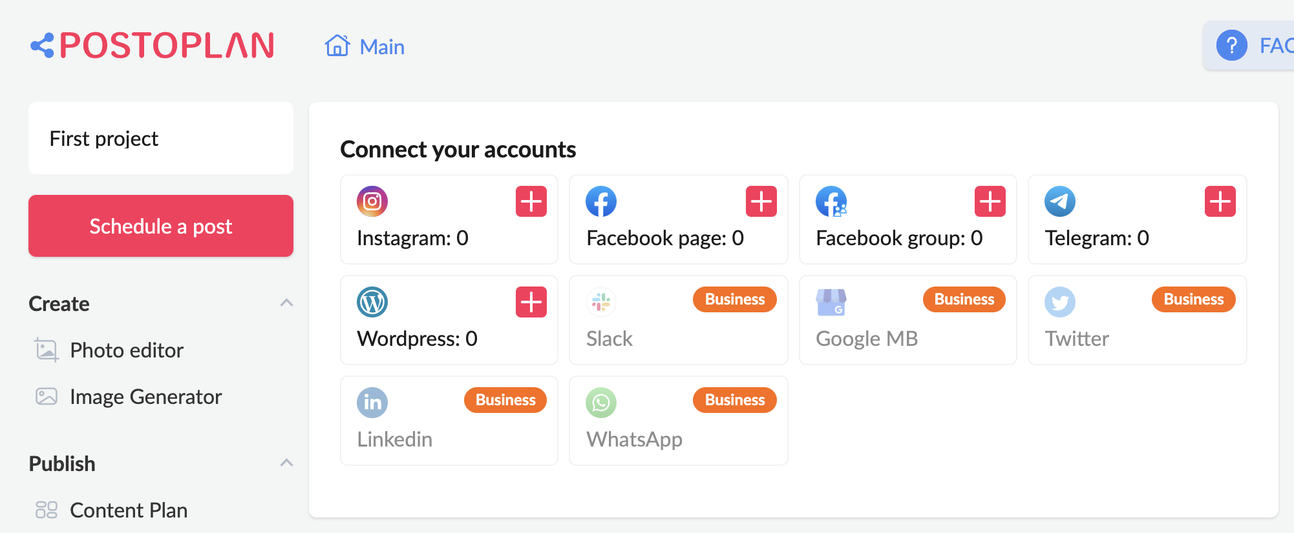Screen dimensions: 1294x533
Task: Click the Photo editor icon in sidebar
Action: tap(46, 350)
